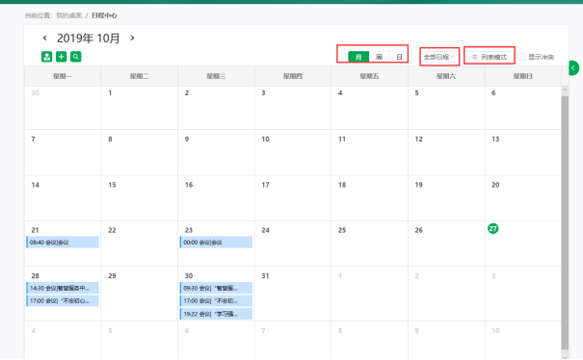Screen dimensions: 583x360
Task: Go to next month arrow
Action: pos(132,38)
